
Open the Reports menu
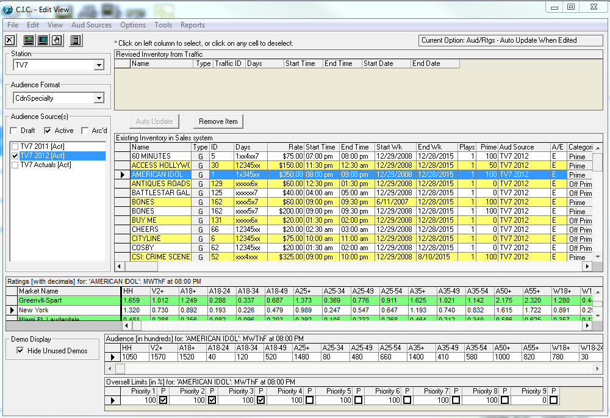coord(192,25)
